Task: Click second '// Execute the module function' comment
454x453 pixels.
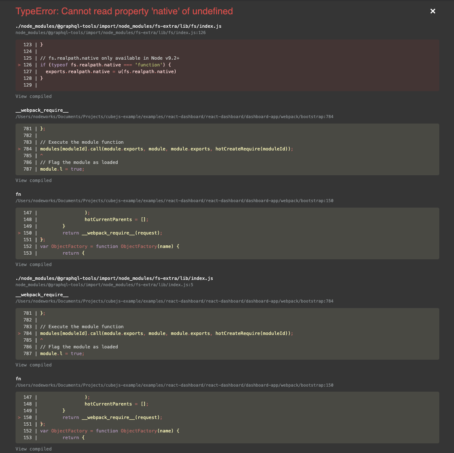Action: [x=82, y=327]
